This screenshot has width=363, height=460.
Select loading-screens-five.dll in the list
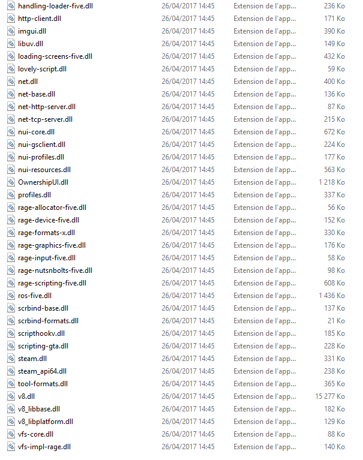pyautogui.click(x=55, y=56)
